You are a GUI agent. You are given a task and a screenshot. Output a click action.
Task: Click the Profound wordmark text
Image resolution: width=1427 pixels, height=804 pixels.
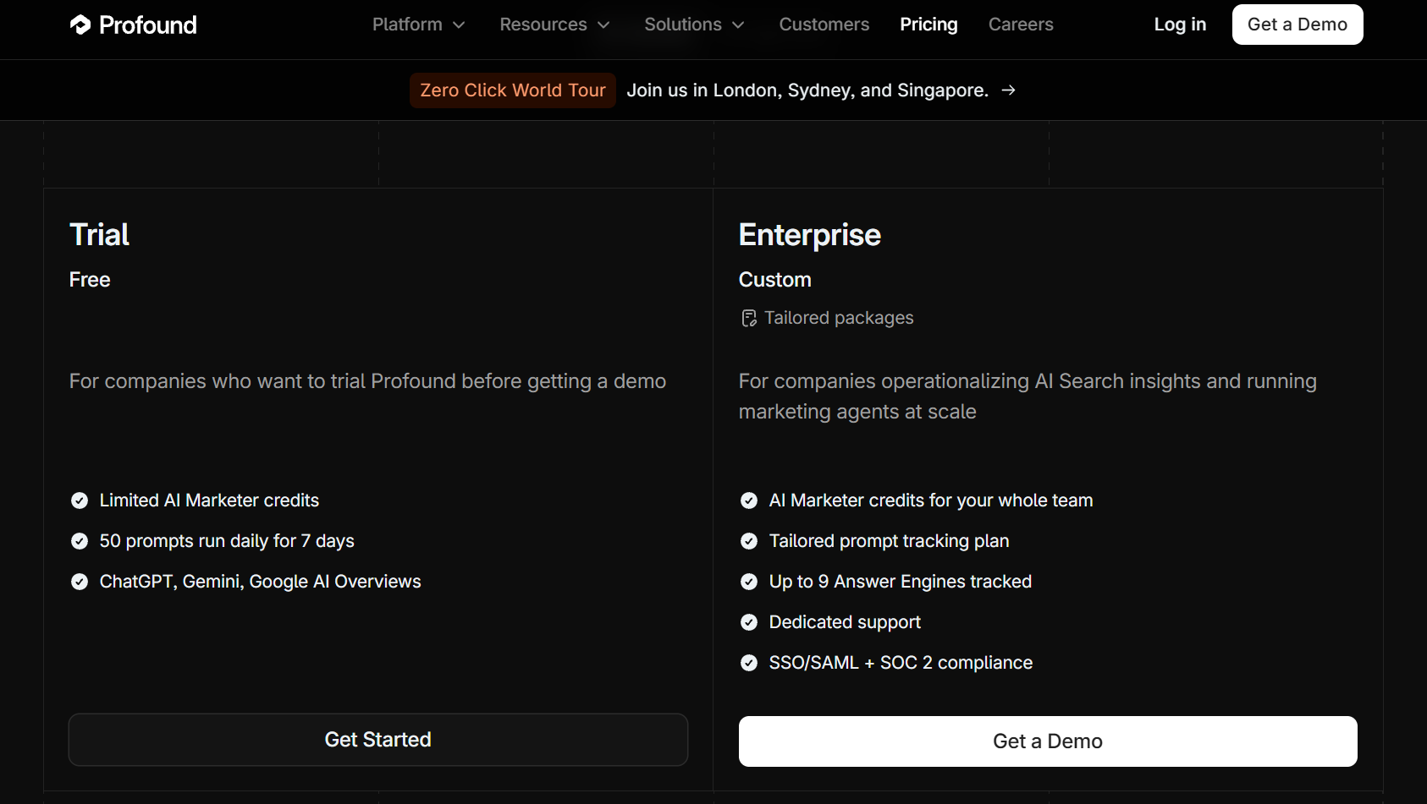[x=148, y=25]
